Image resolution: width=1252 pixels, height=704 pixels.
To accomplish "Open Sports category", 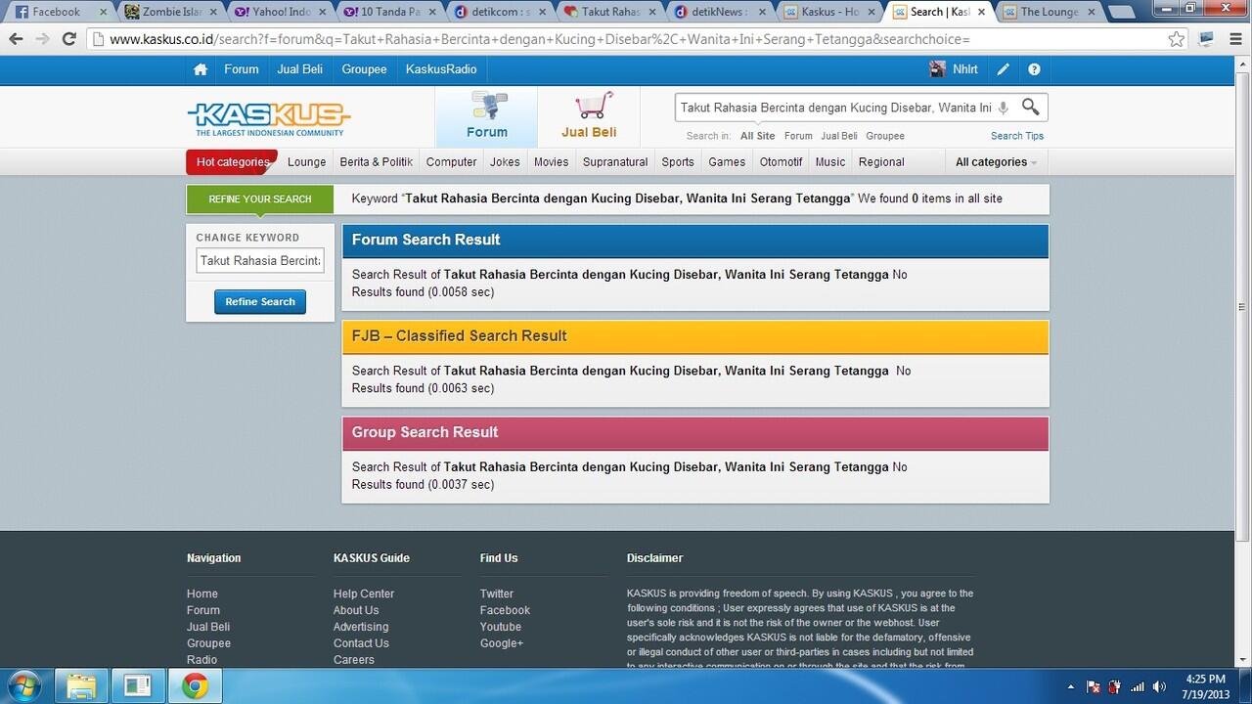I will [678, 162].
